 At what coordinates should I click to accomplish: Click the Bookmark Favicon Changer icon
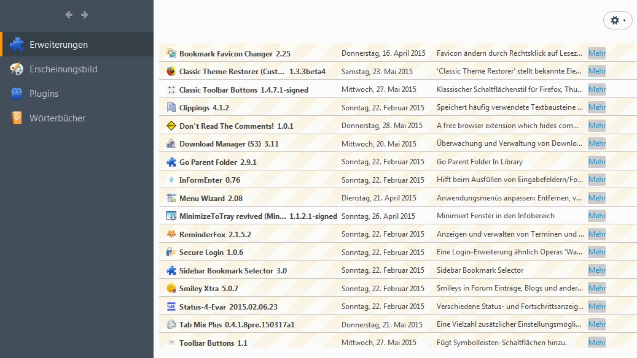click(171, 54)
